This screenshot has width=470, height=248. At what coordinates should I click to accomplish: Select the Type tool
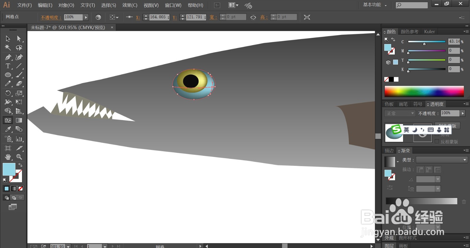(8, 66)
